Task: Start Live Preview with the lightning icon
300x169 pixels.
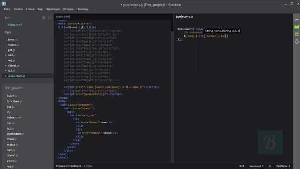Action: point(297,20)
